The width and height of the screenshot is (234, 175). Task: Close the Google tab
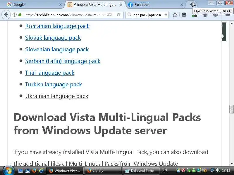[x=60, y=5]
